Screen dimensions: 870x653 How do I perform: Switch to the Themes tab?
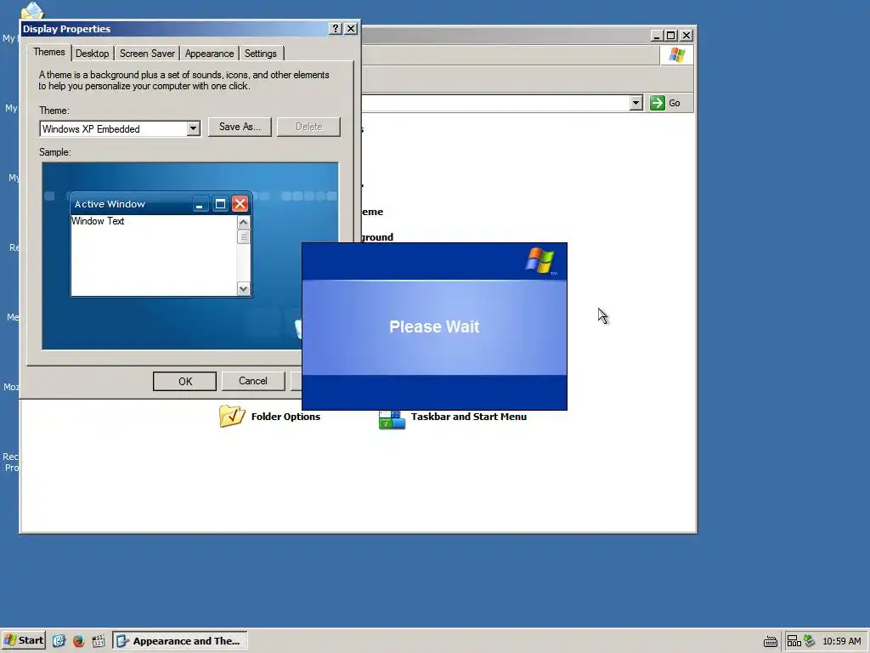coord(48,52)
